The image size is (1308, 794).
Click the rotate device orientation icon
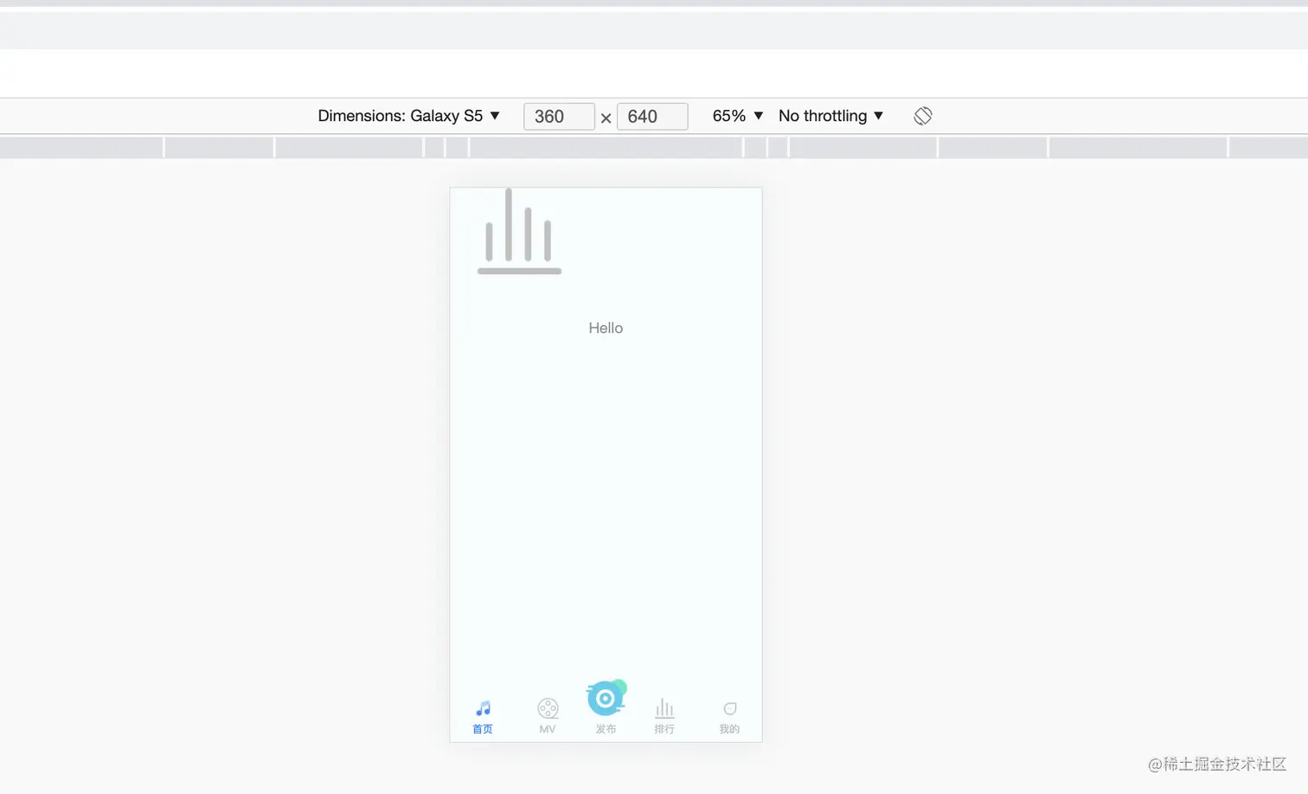coord(923,116)
